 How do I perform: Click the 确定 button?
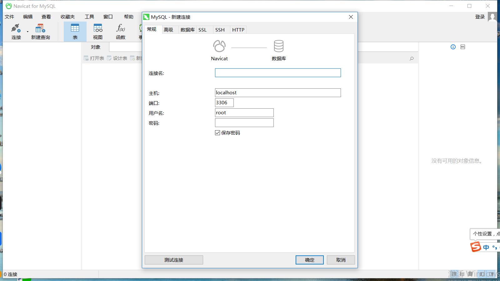[x=310, y=260]
